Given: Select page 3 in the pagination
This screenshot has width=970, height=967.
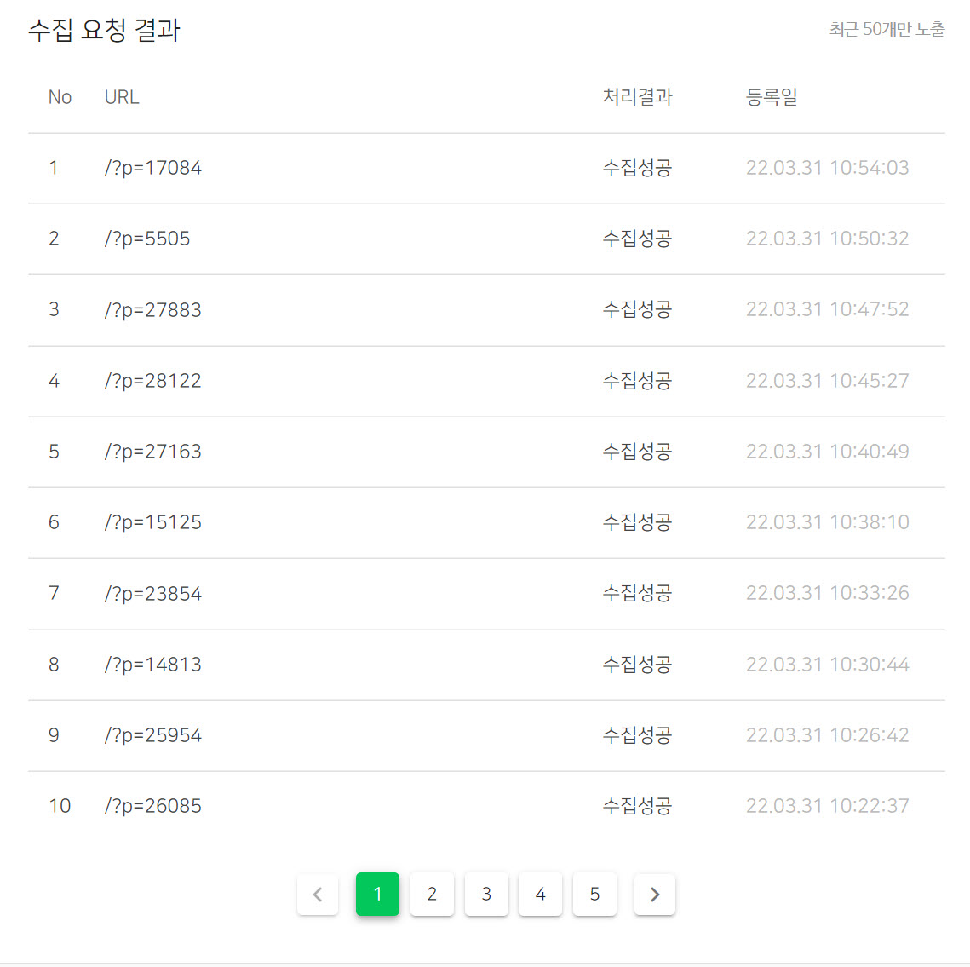Looking at the screenshot, I should coord(486,894).
